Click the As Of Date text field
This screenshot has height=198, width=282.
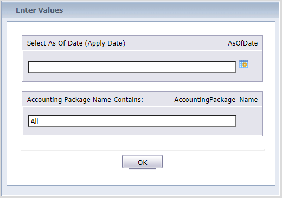click(x=132, y=67)
